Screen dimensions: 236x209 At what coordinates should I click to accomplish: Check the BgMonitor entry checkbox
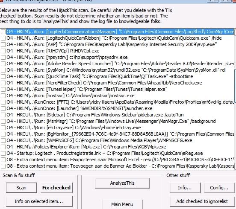[3, 134]
